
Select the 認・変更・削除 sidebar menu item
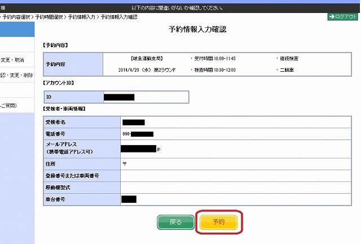(x=17, y=75)
